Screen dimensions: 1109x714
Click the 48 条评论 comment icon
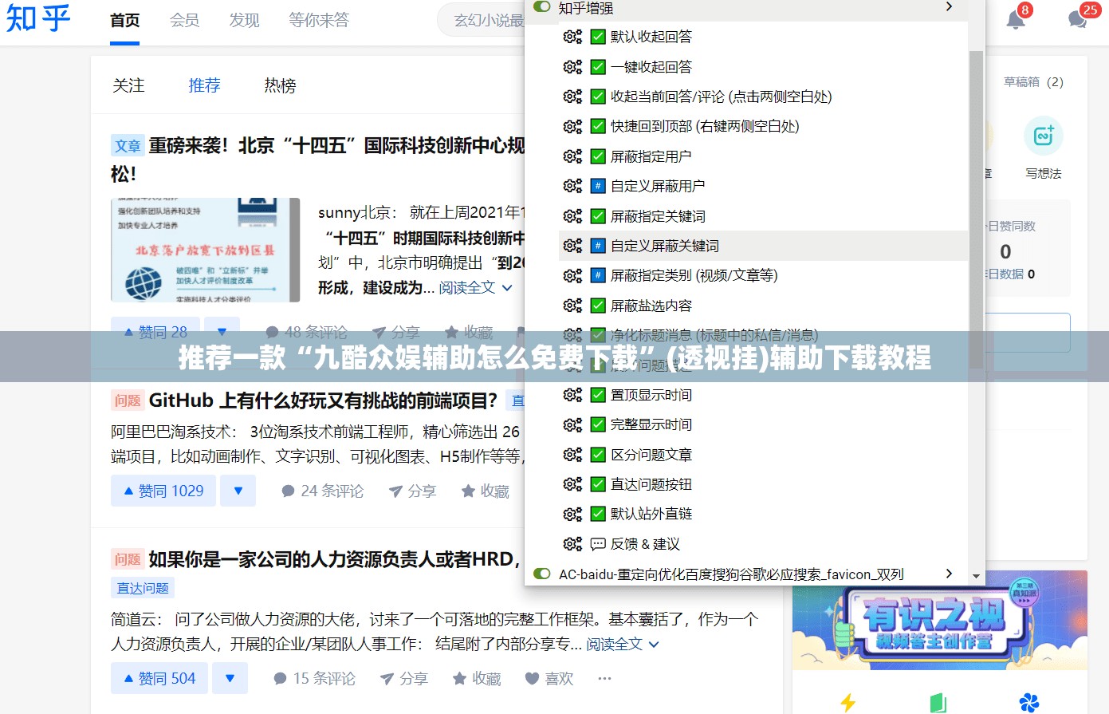tap(272, 332)
